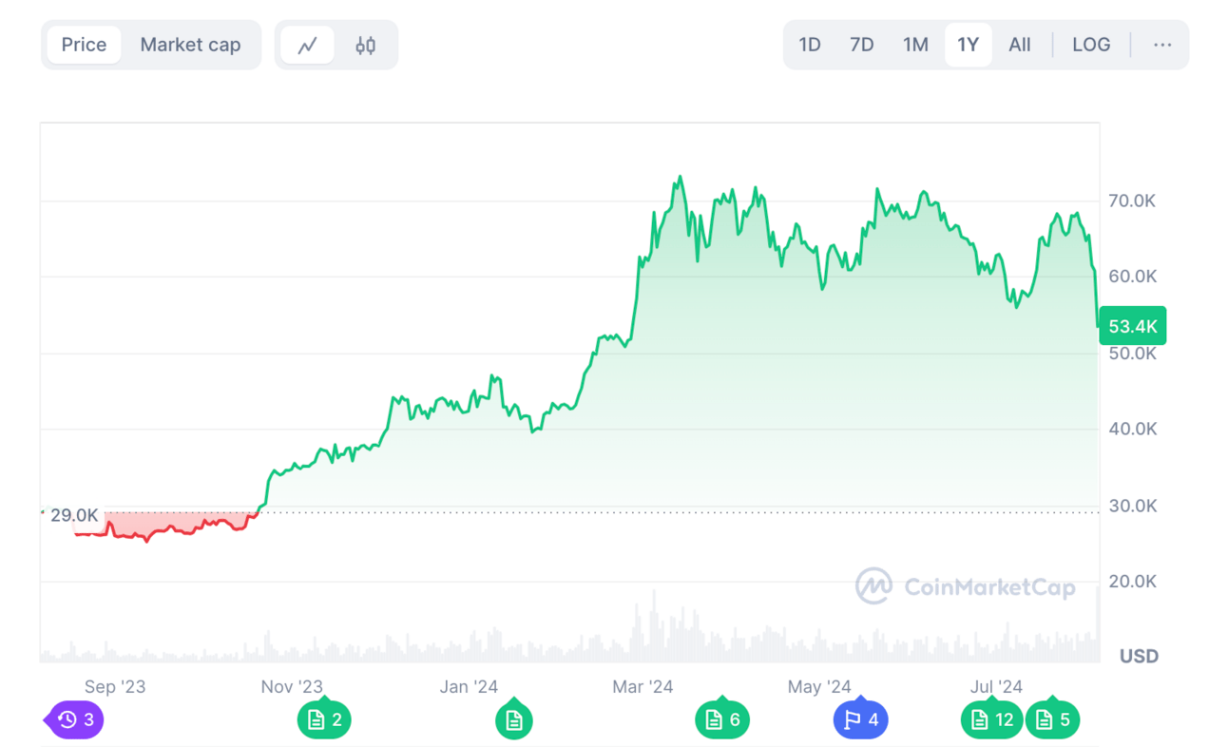The height and width of the screenshot is (747, 1228).
Task: Open Nov '23 news marker with 2
Action: [325, 719]
